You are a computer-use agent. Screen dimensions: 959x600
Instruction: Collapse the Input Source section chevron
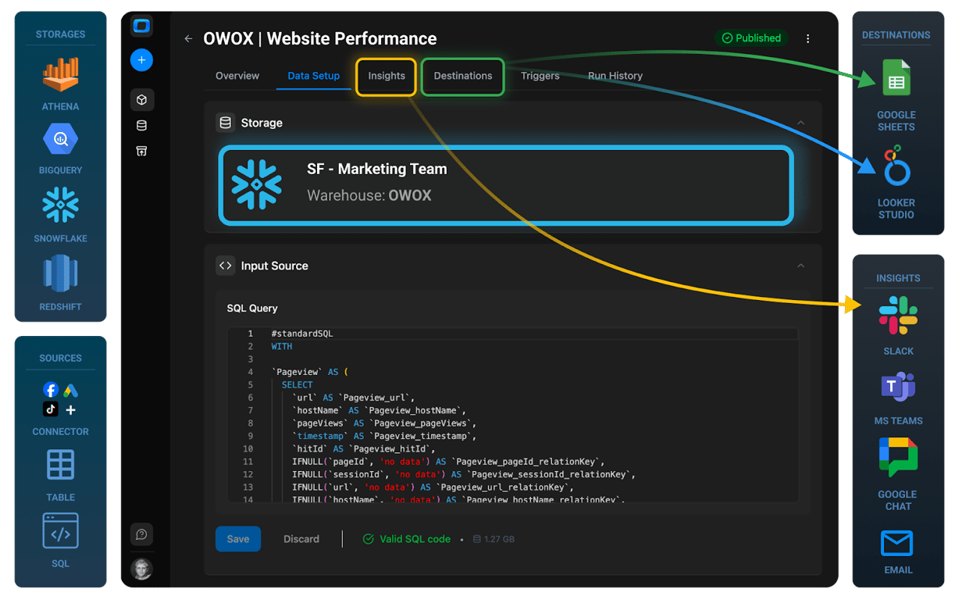pos(800,266)
